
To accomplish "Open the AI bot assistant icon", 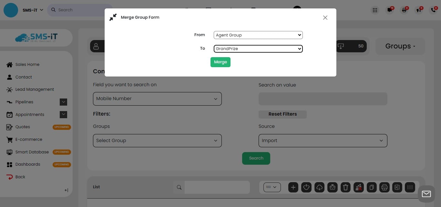I will tap(332, 187).
